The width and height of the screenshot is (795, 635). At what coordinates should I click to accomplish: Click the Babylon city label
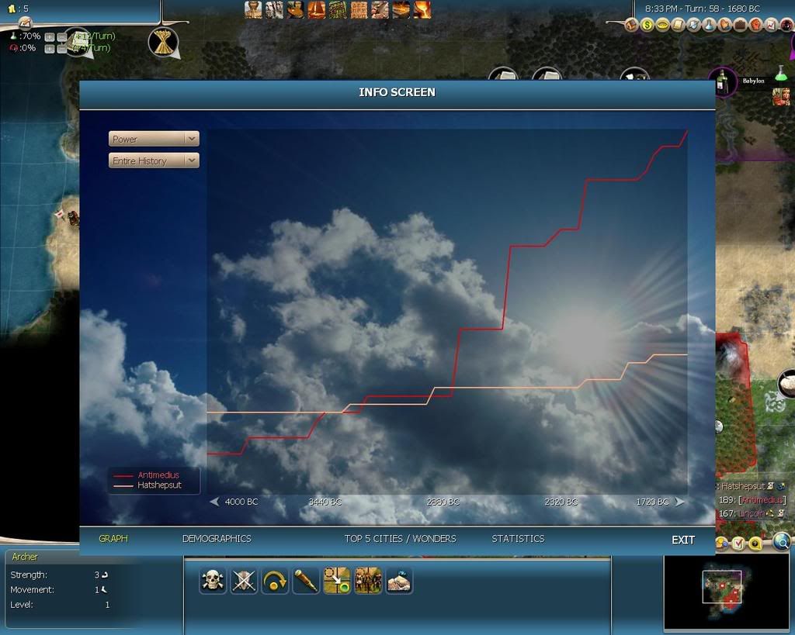pyautogui.click(x=753, y=81)
